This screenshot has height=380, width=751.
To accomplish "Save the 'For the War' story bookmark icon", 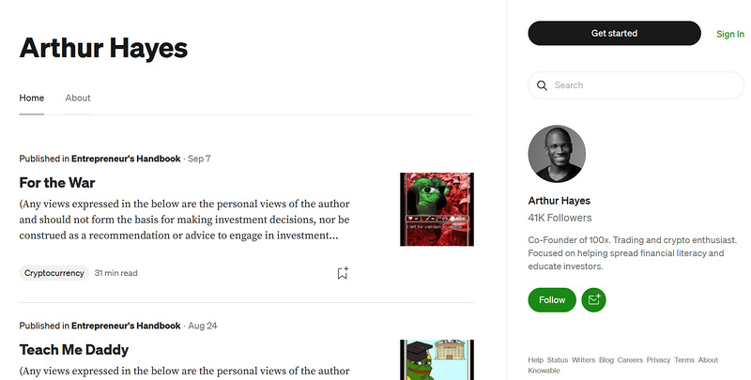I will [343, 273].
